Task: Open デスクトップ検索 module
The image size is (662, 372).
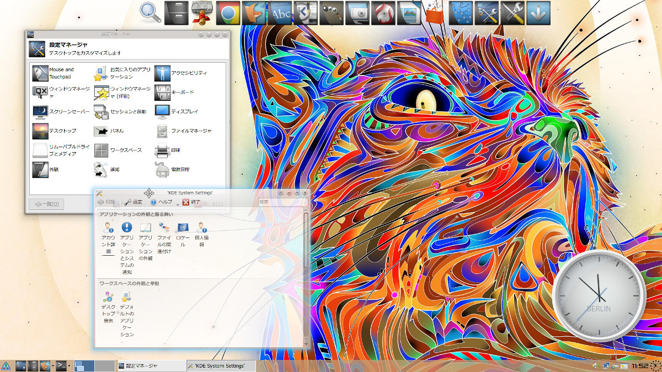Action: pyautogui.click(x=108, y=307)
